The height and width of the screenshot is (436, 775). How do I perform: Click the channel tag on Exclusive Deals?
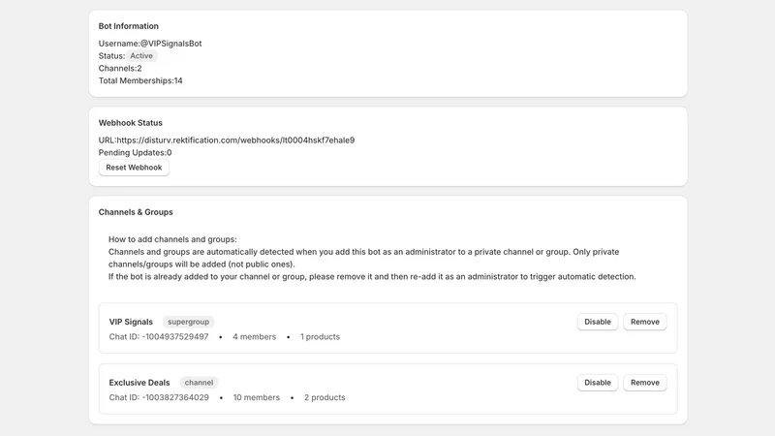(199, 383)
